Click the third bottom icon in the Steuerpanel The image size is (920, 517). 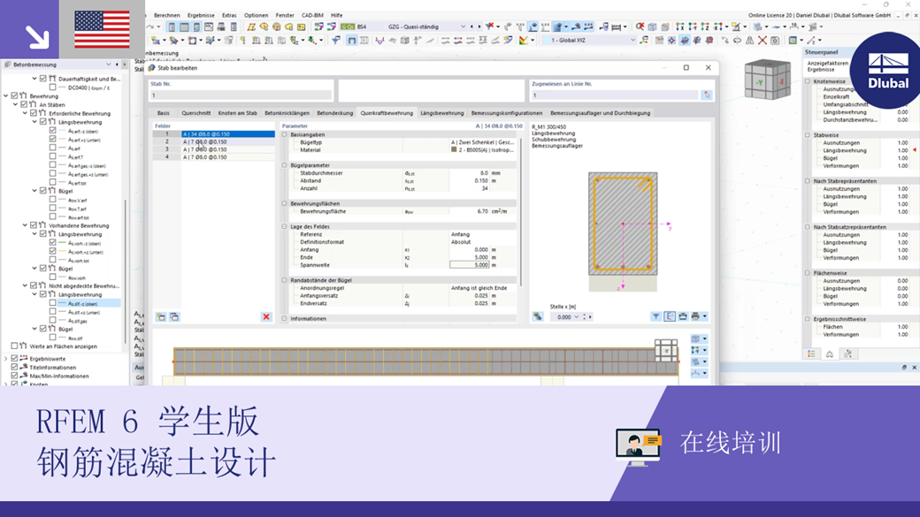pos(847,354)
